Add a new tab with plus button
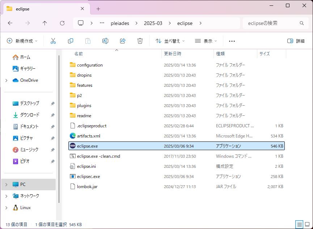The width and height of the screenshot is (313, 229). [98, 9]
